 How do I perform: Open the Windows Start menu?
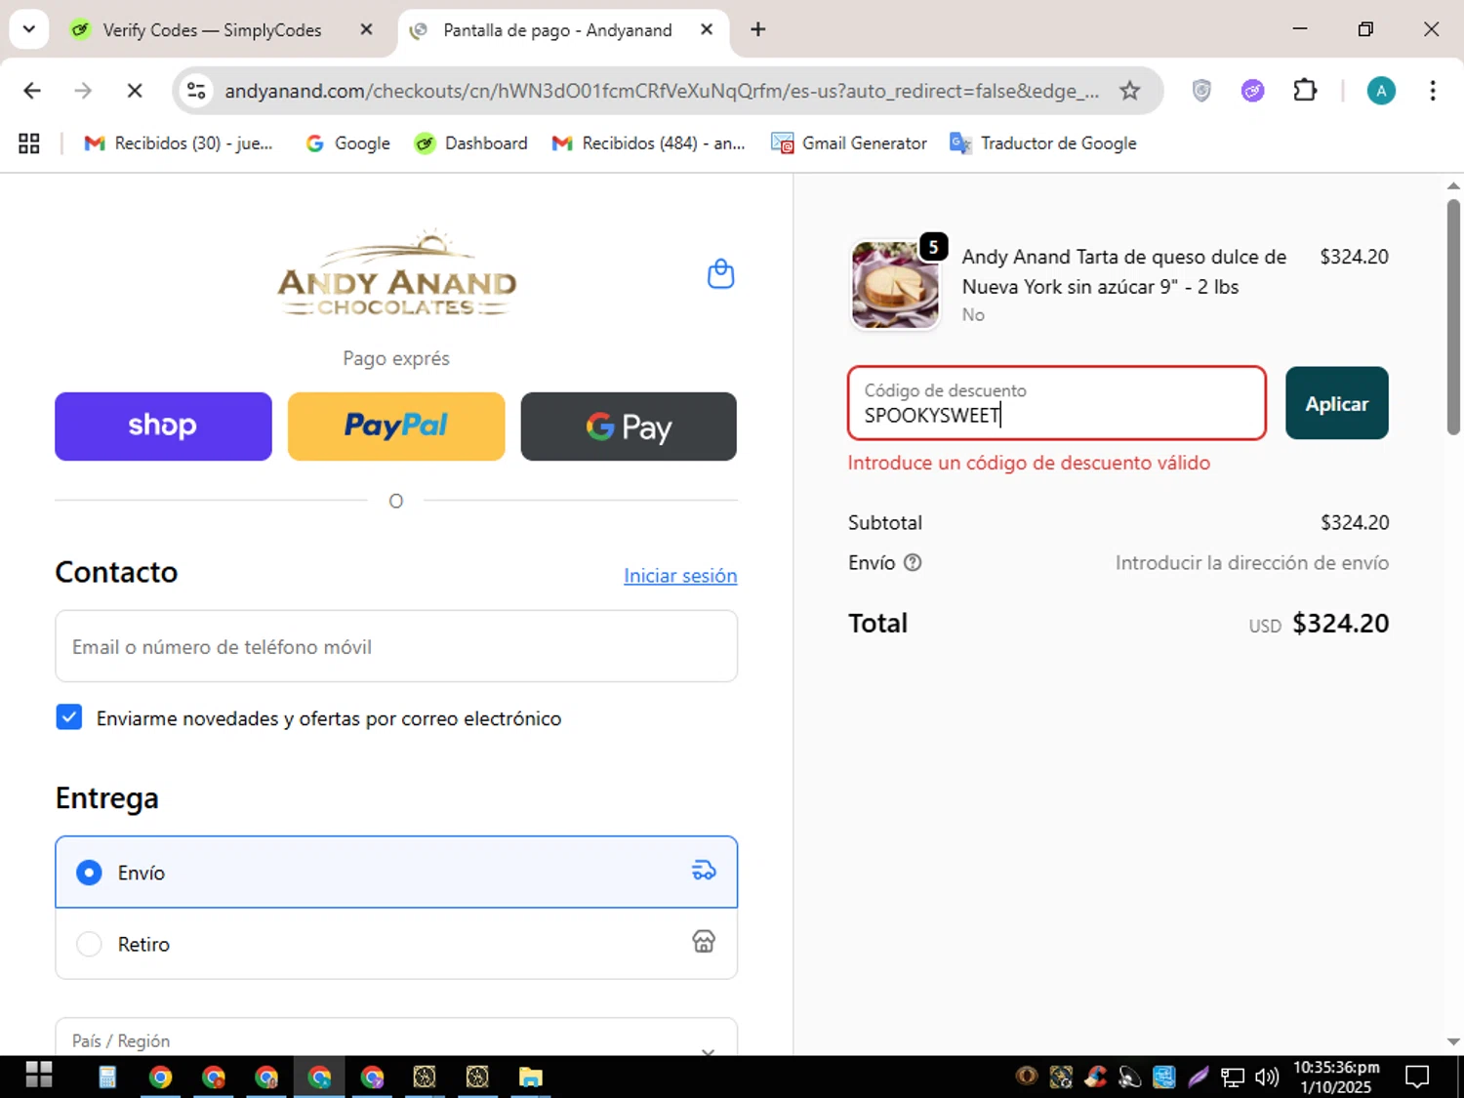click(39, 1076)
